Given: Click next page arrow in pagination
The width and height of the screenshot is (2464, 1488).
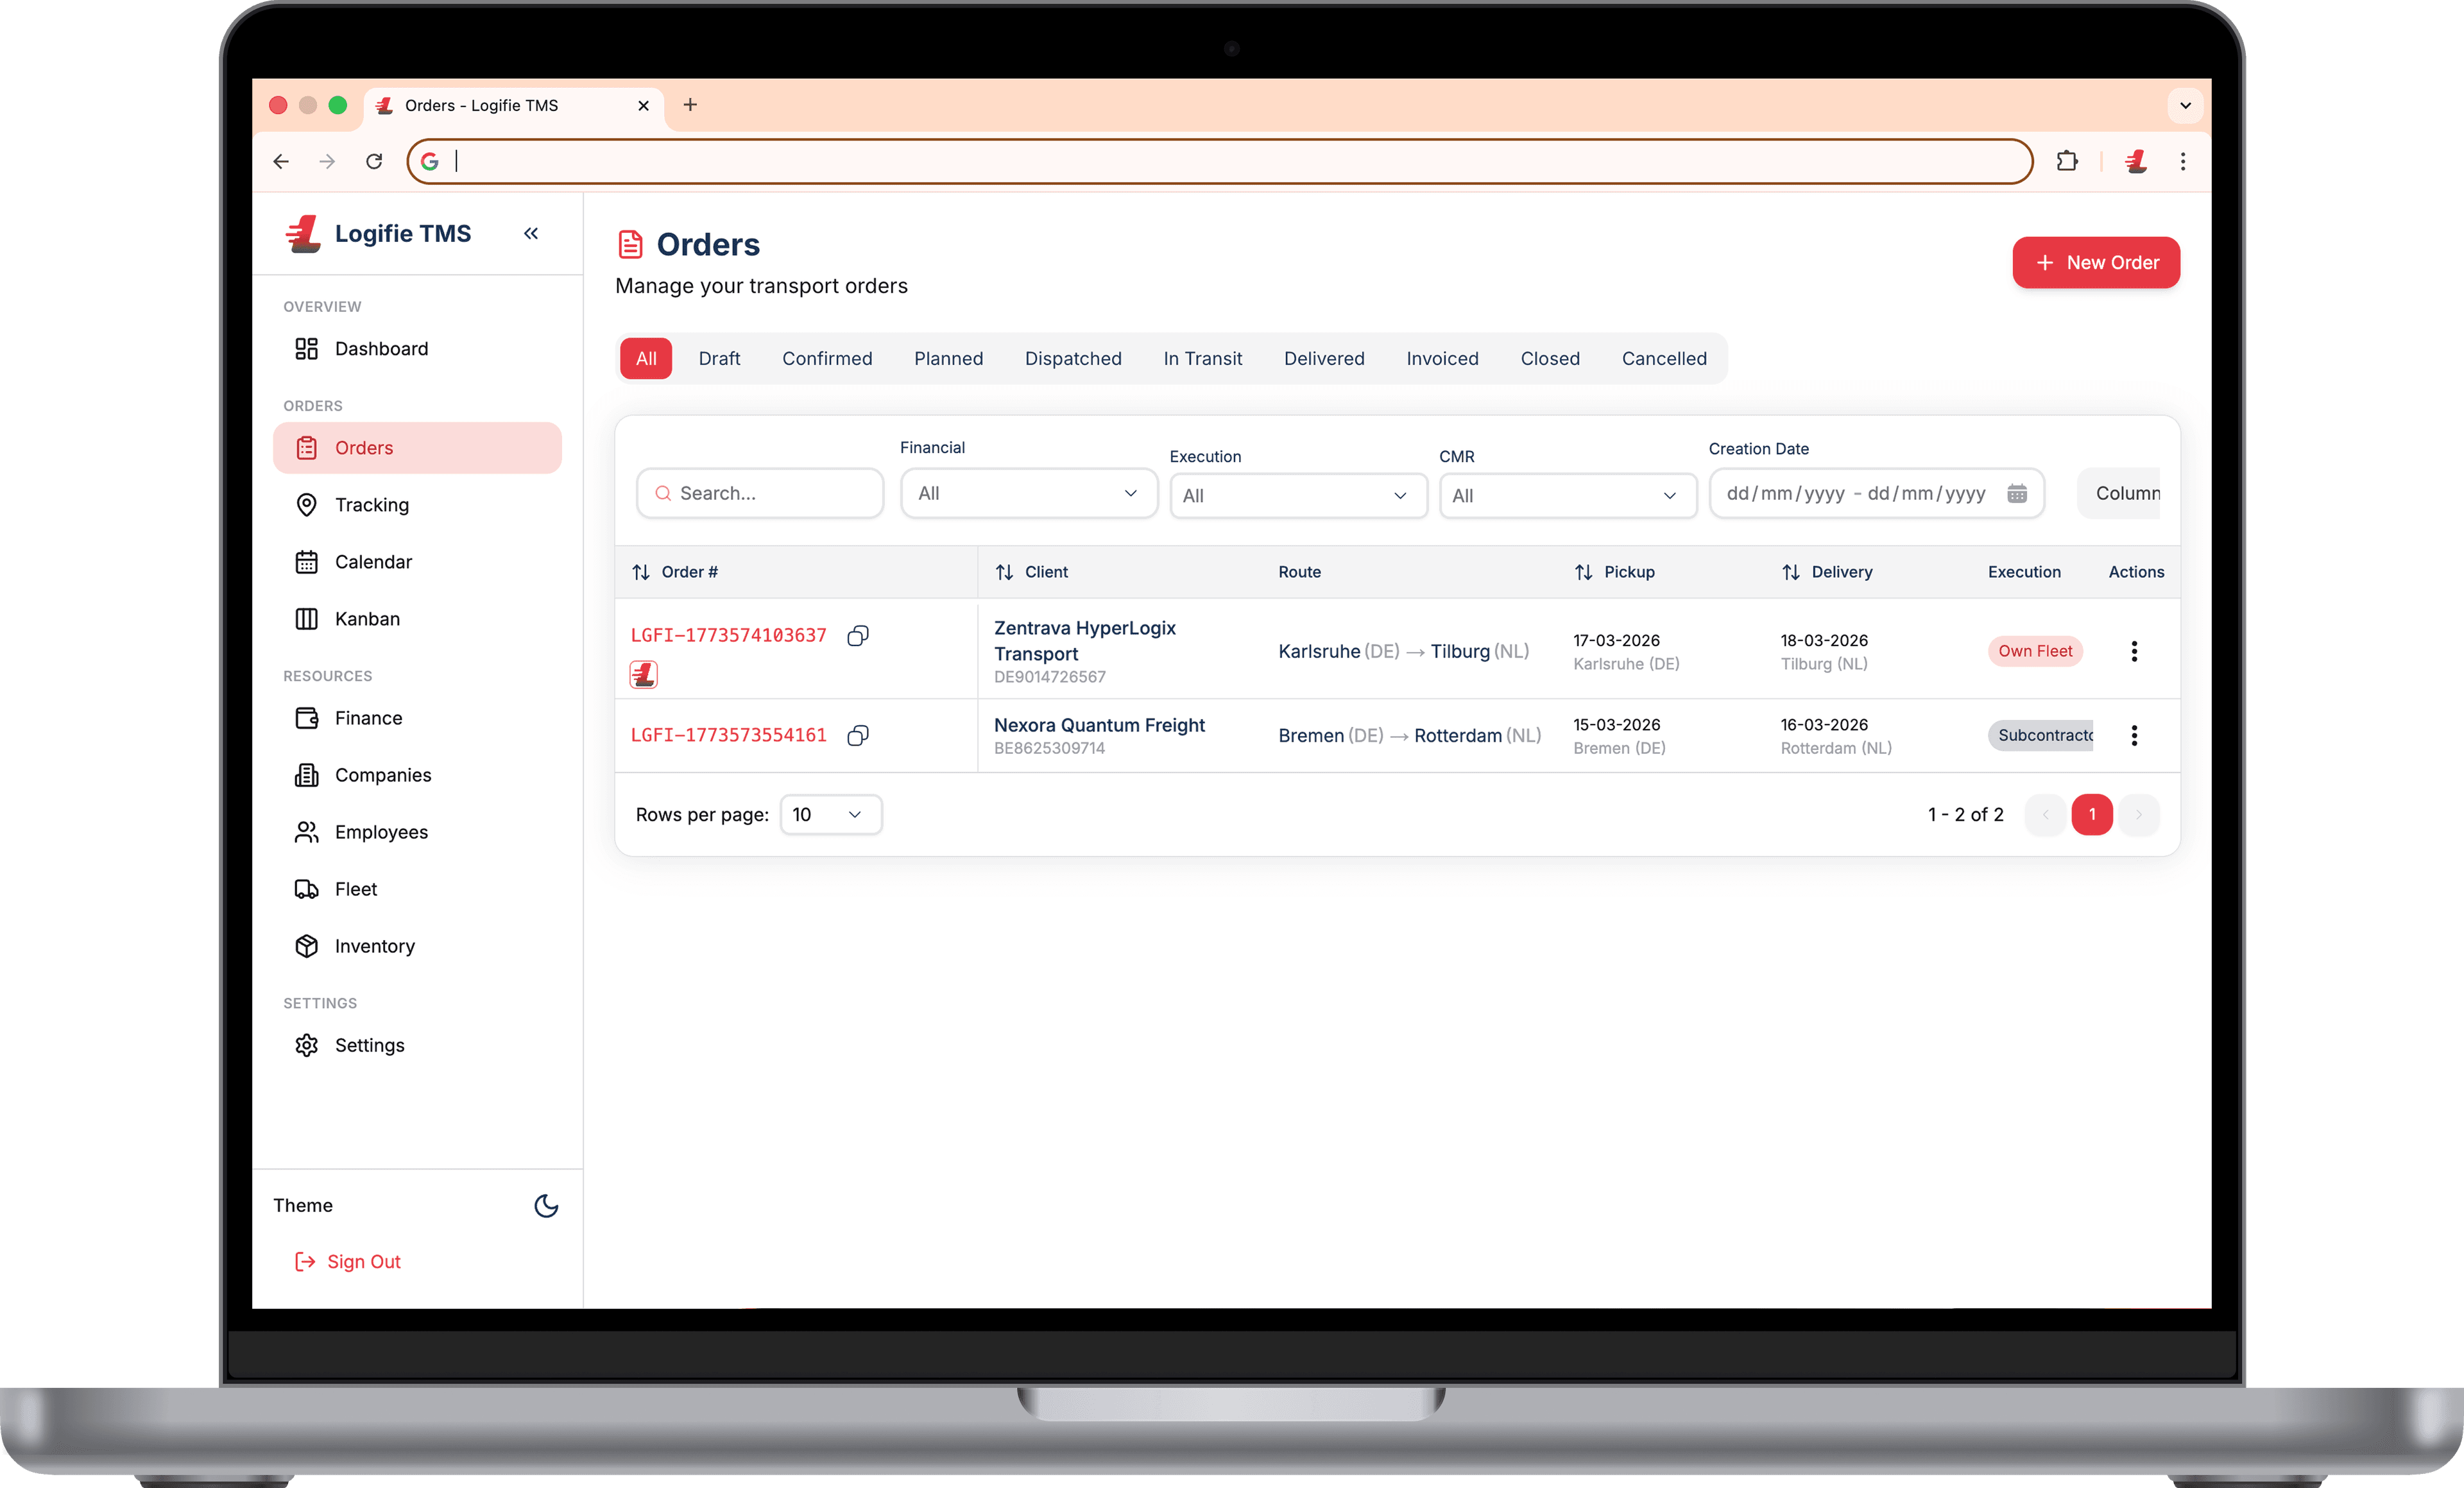Looking at the screenshot, I should pos(2139,815).
